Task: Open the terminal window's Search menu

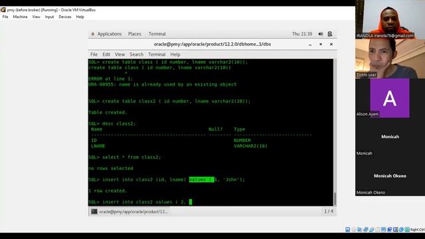Action: point(137,54)
